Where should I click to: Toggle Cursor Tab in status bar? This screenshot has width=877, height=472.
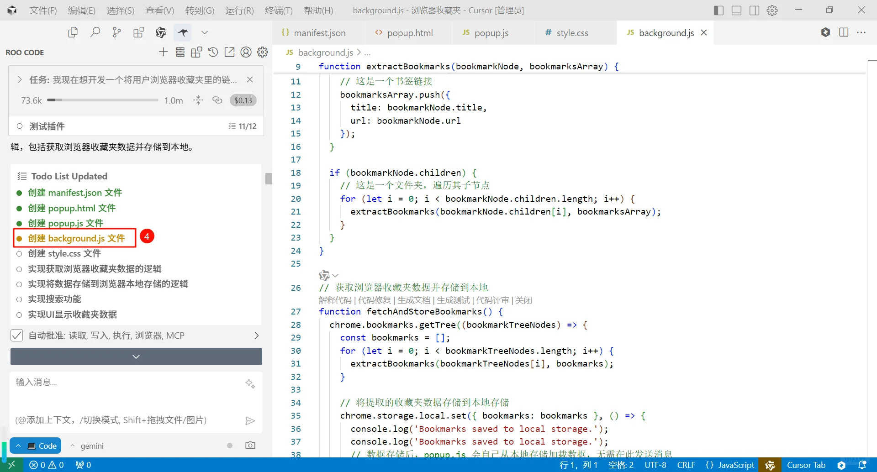click(x=806, y=465)
